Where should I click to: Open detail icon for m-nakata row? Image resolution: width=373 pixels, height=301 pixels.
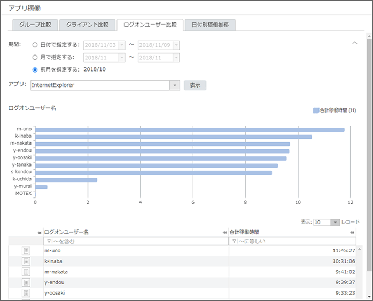[x=26, y=272]
